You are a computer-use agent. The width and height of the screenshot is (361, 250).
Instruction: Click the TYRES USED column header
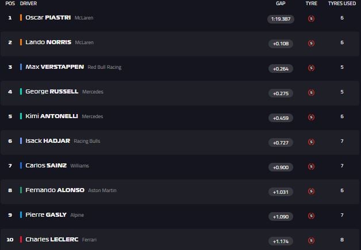point(342,3)
